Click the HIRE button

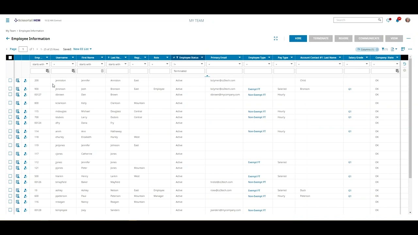(298, 38)
